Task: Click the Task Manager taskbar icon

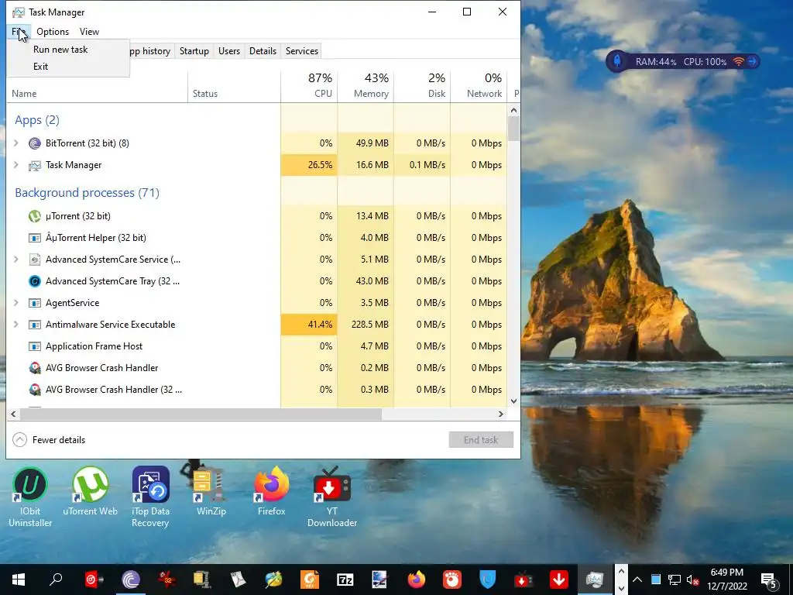Action: [x=595, y=580]
